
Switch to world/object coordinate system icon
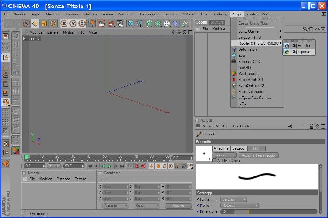[91, 23]
